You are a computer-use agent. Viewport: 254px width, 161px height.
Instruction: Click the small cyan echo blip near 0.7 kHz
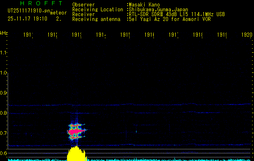[x=136, y=132]
